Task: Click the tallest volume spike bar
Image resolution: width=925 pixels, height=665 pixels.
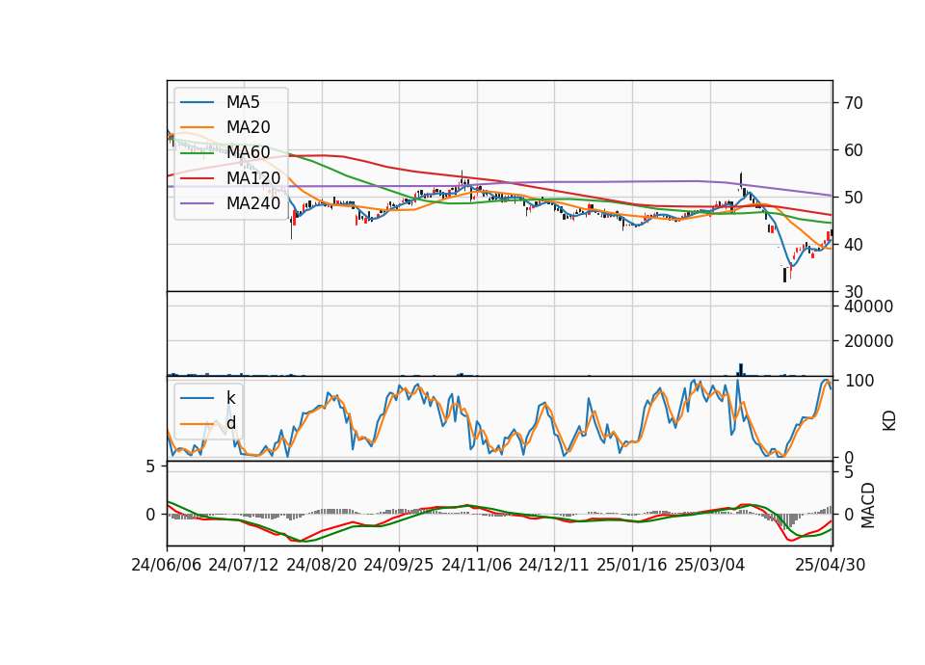Action: 741,369
